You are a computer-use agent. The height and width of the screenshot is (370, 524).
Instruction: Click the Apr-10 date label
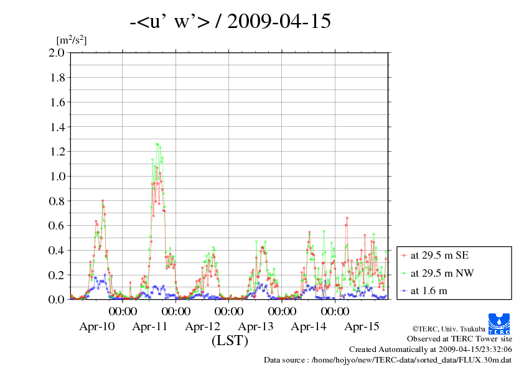tap(96, 326)
